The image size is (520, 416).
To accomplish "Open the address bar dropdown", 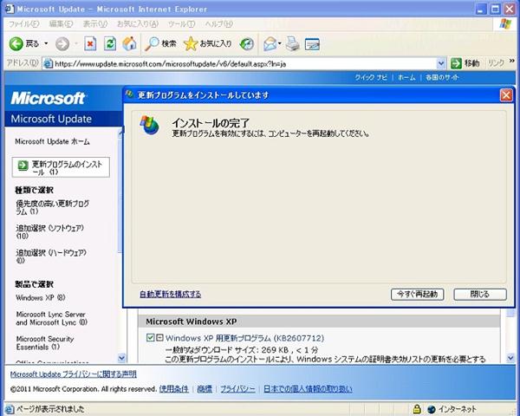I will [x=441, y=63].
